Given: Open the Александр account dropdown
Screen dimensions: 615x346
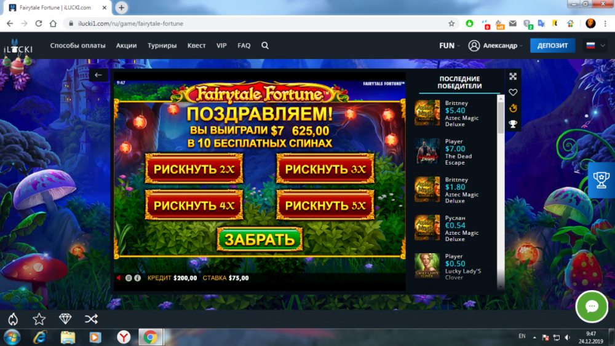Looking at the screenshot, I should pyautogui.click(x=495, y=45).
